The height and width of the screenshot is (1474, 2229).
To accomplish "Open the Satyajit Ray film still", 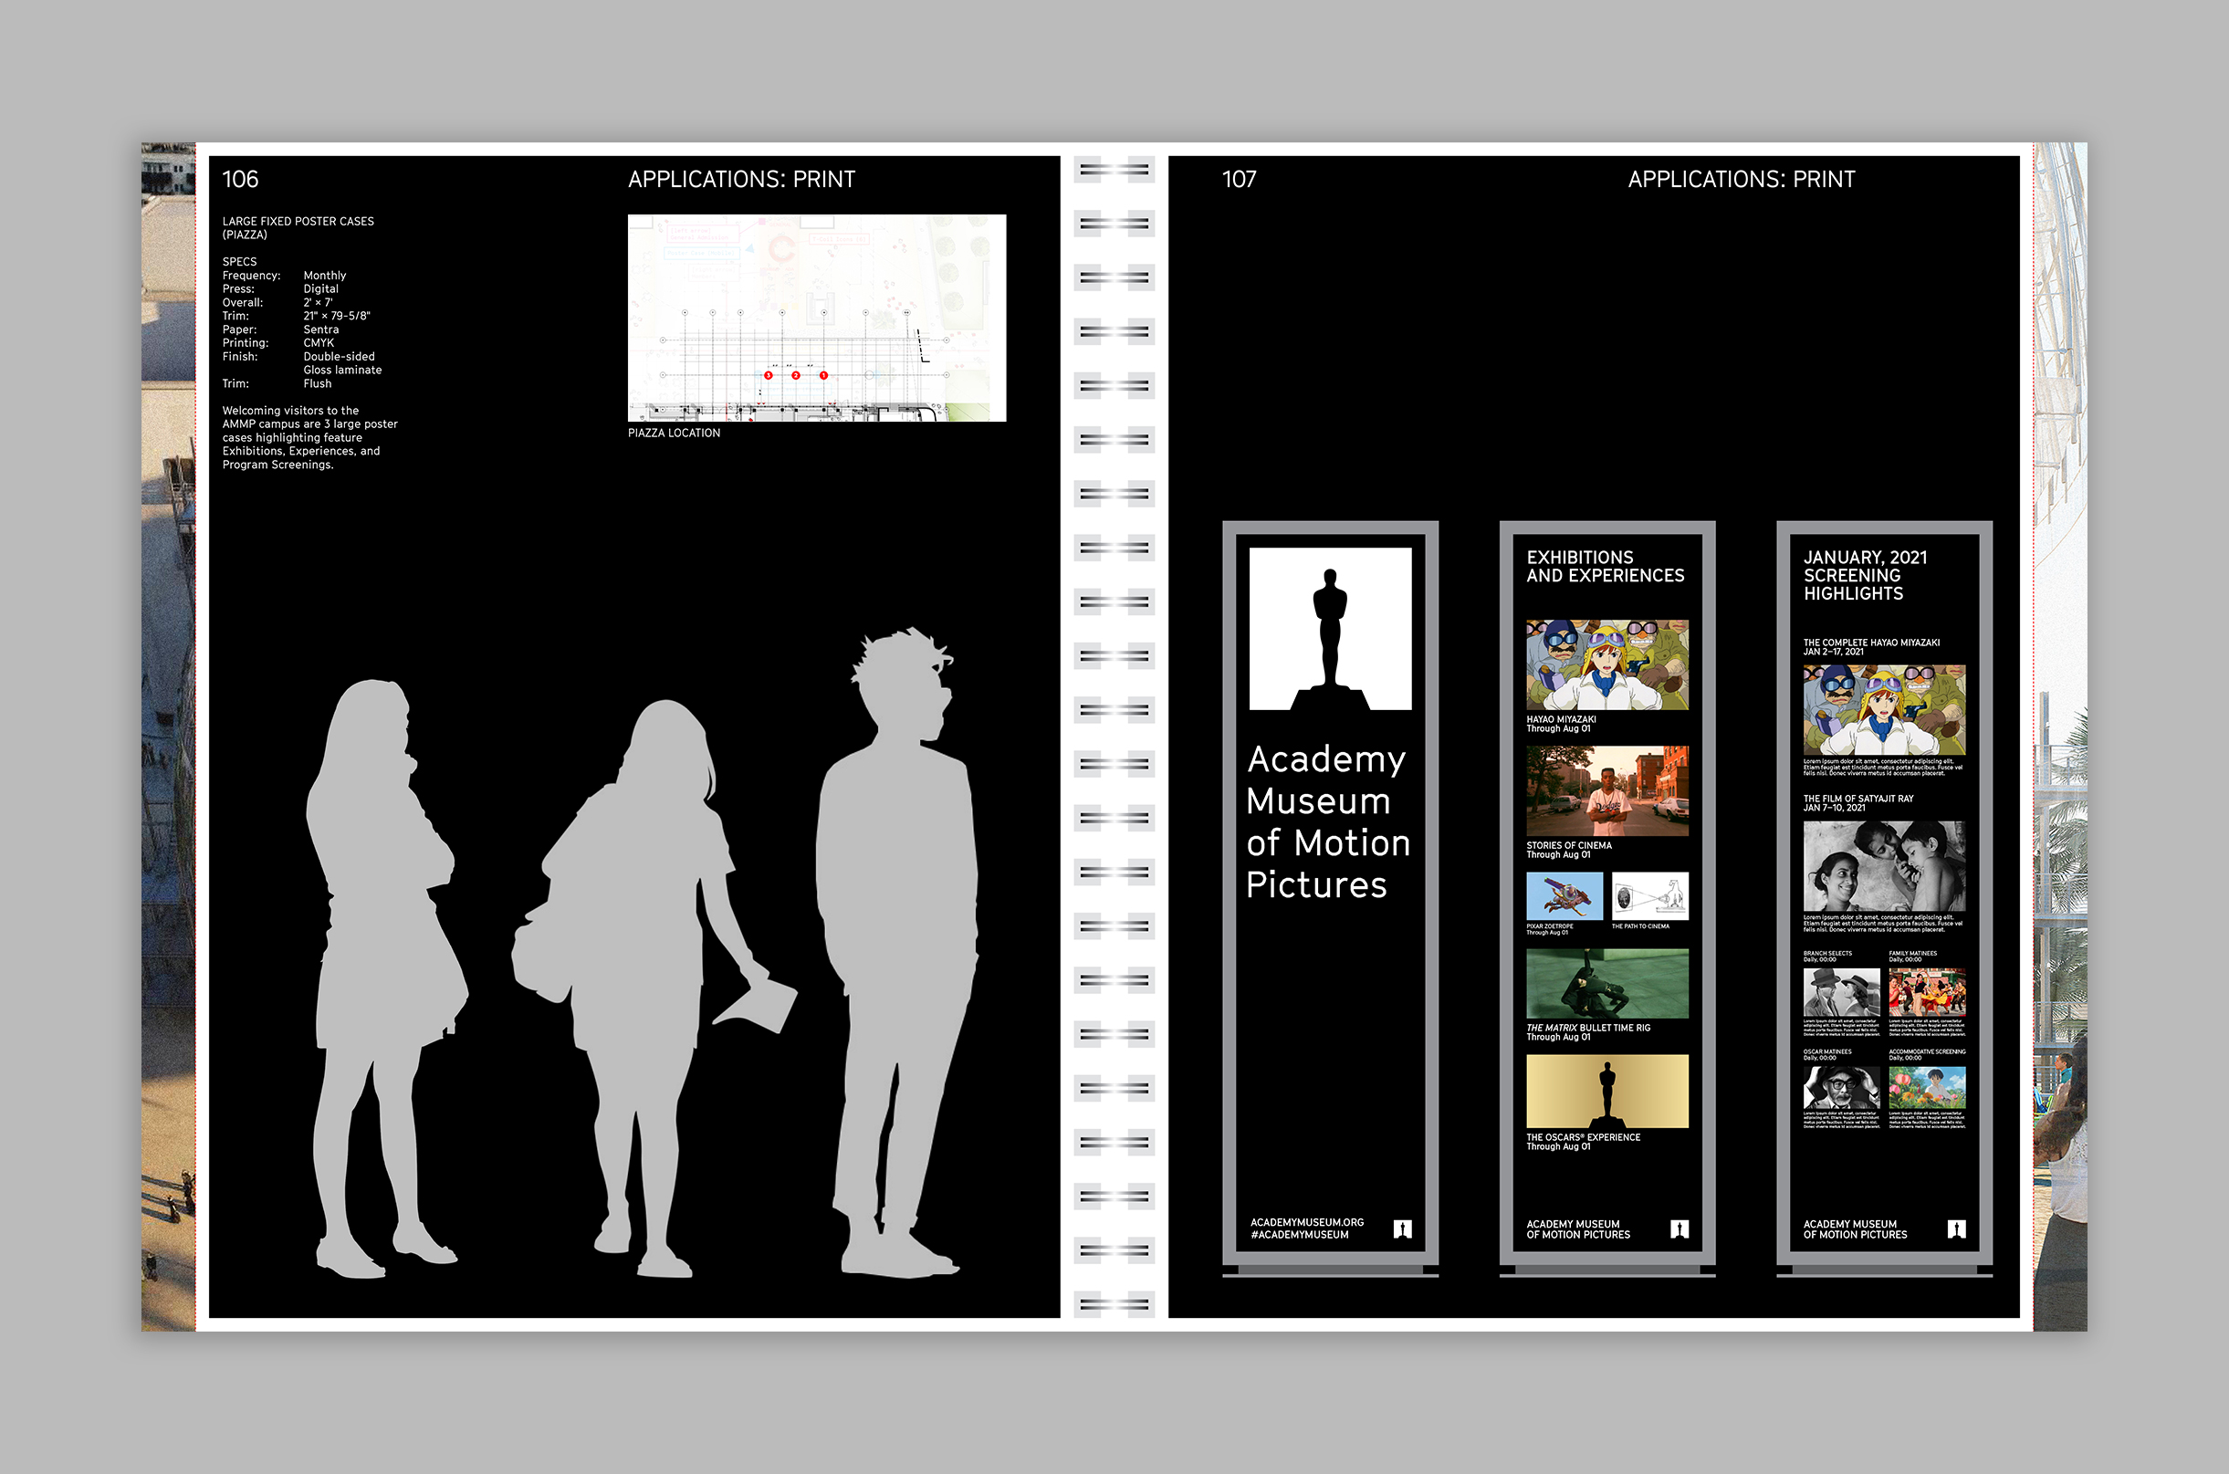I will click(1883, 866).
